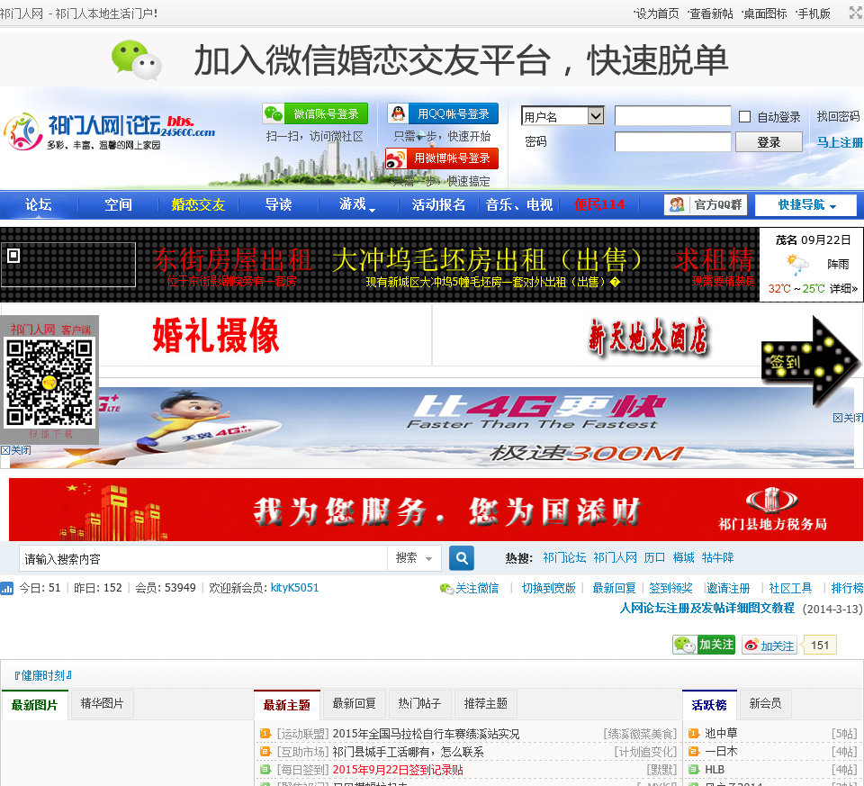Click the WeChat 加关注 button
This screenshot has height=786, width=864.
pyautogui.click(x=704, y=645)
